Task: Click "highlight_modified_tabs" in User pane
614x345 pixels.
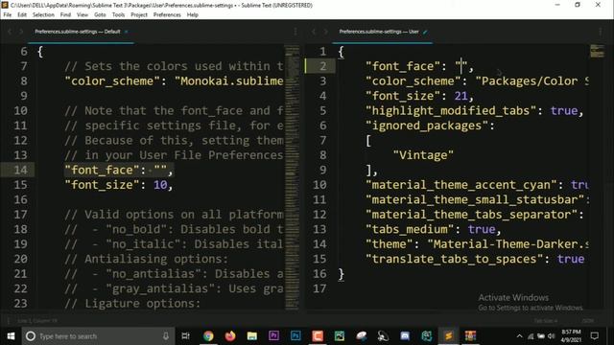Action: (450, 111)
